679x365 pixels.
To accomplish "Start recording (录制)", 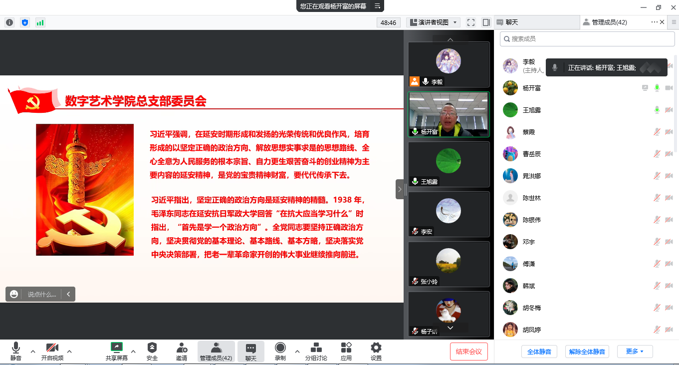I will (x=280, y=351).
